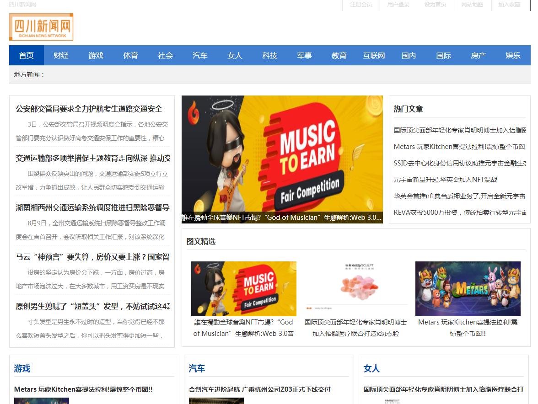Click summary text 8月9日，全州交通运输系统
The height and width of the screenshot is (404, 538).
(x=91, y=230)
